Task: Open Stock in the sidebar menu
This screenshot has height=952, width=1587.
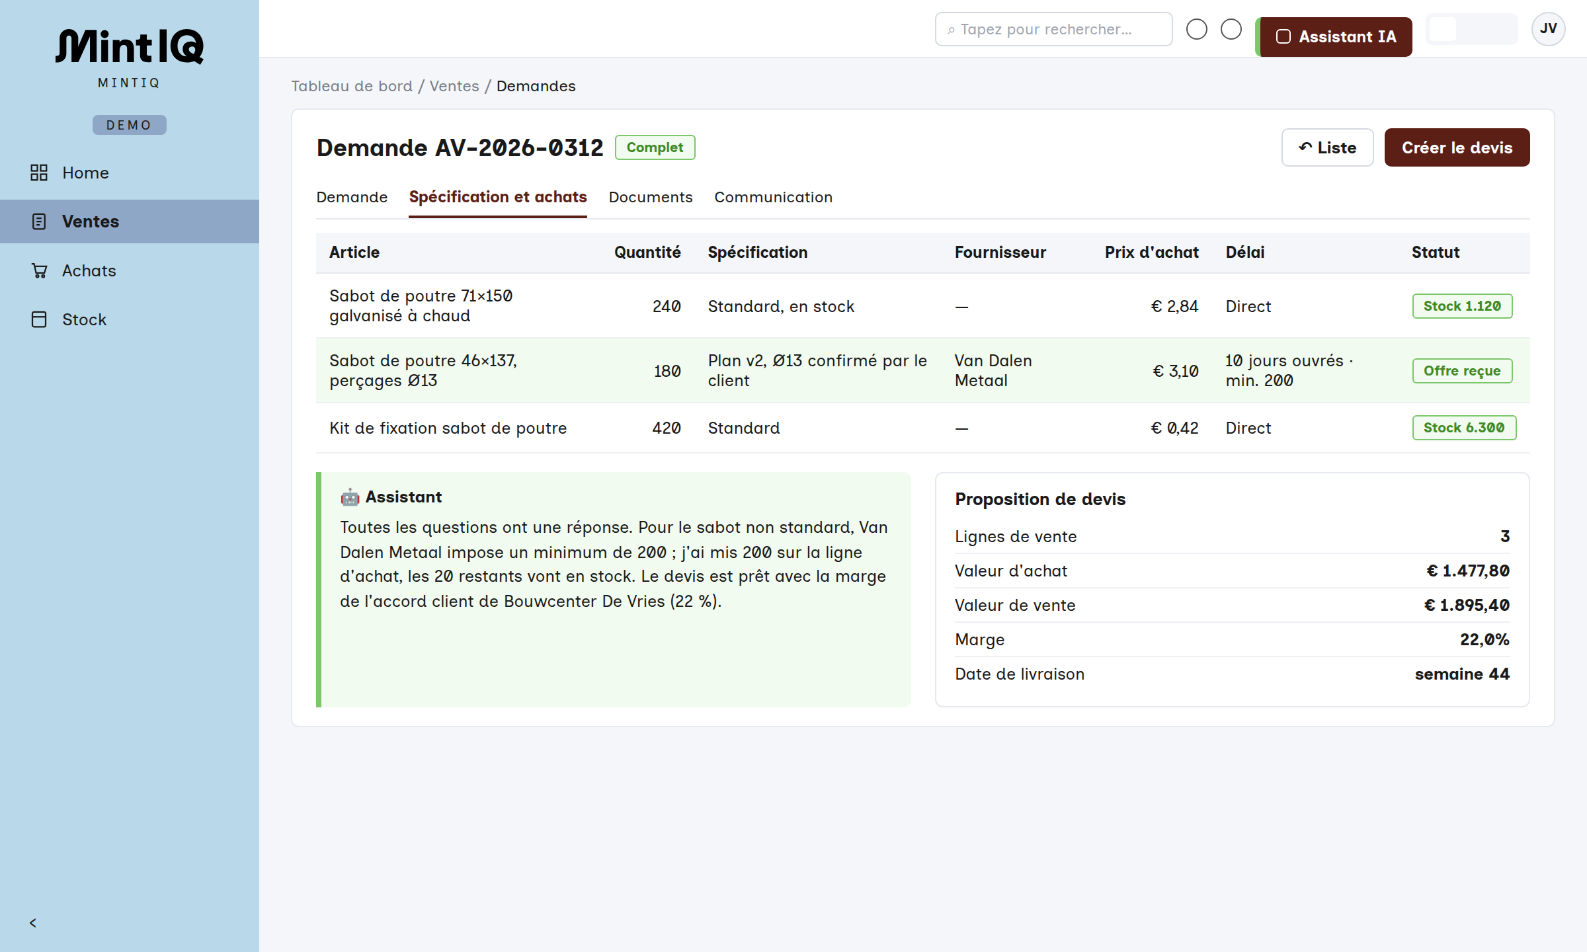Action: (130, 319)
